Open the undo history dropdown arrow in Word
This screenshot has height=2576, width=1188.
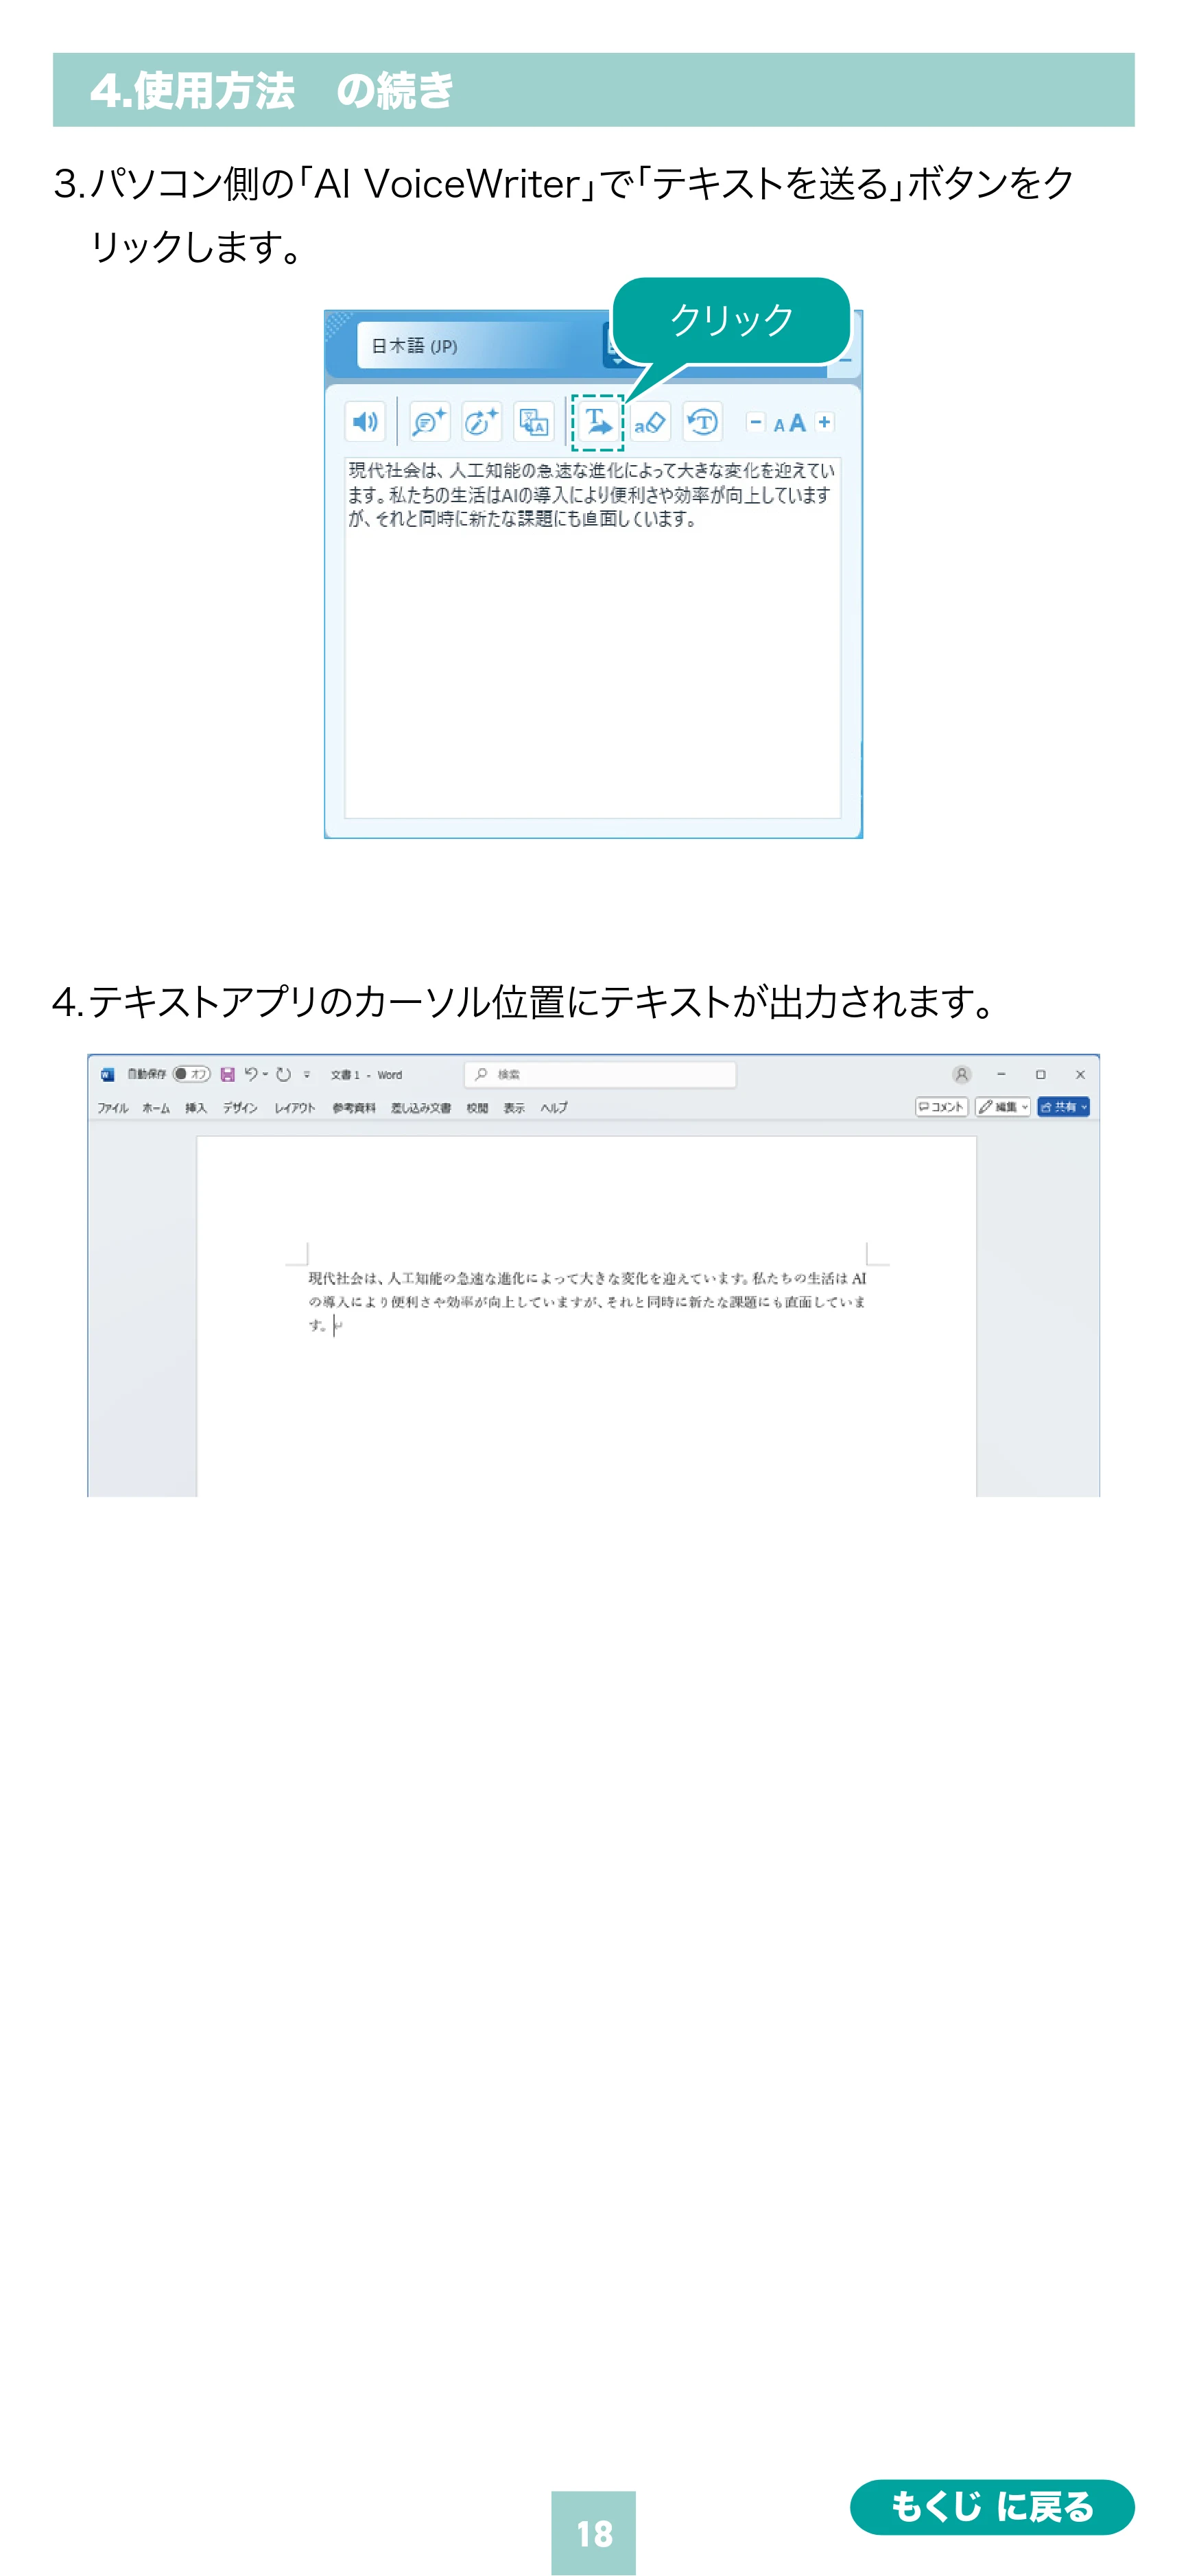(266, 1074)
